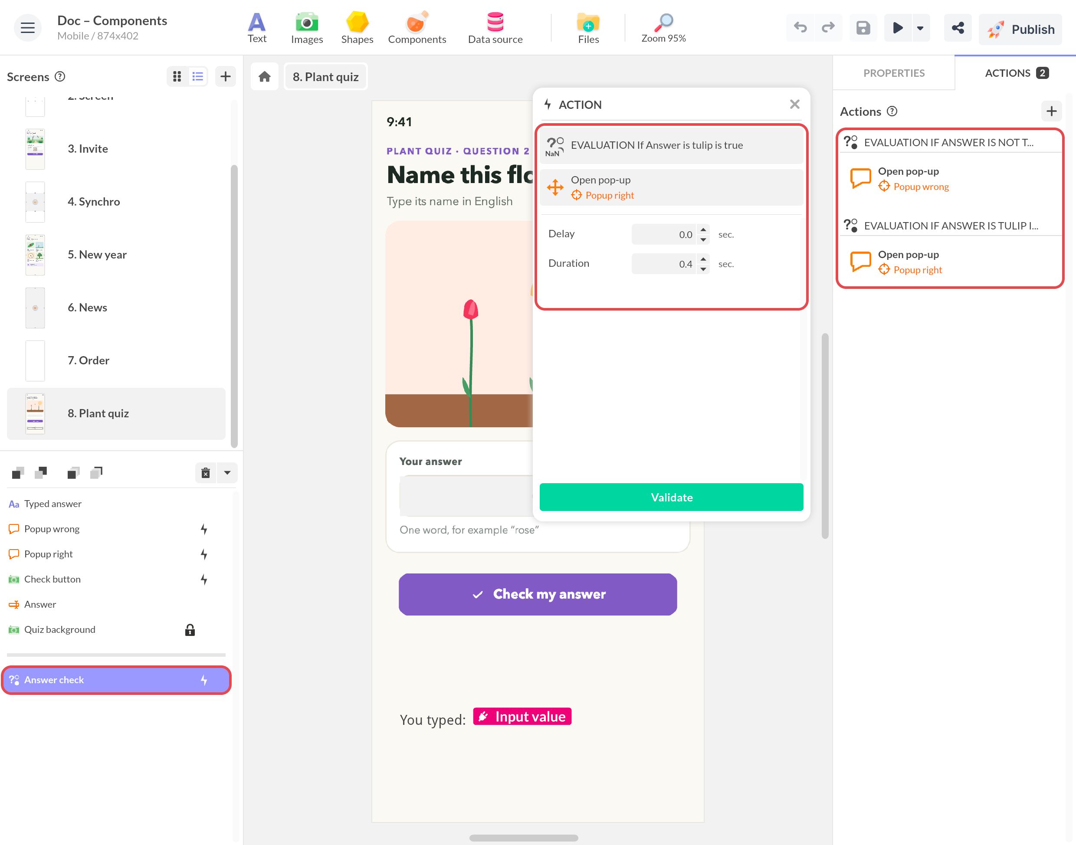
Task: Switch to the PROPERTIES tab
Action: (893, 73)
